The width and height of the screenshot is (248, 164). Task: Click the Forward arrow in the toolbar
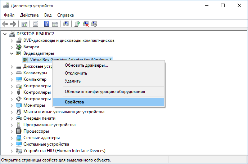click(x=13, y=24)
